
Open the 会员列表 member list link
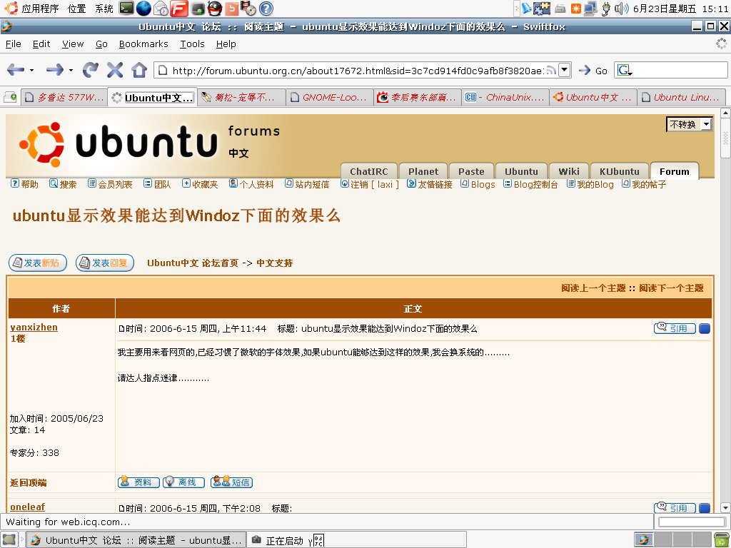(x=110, y=184)
